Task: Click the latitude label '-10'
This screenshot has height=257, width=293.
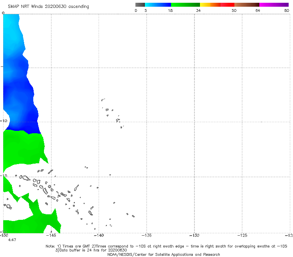Action: click(4, 121)
